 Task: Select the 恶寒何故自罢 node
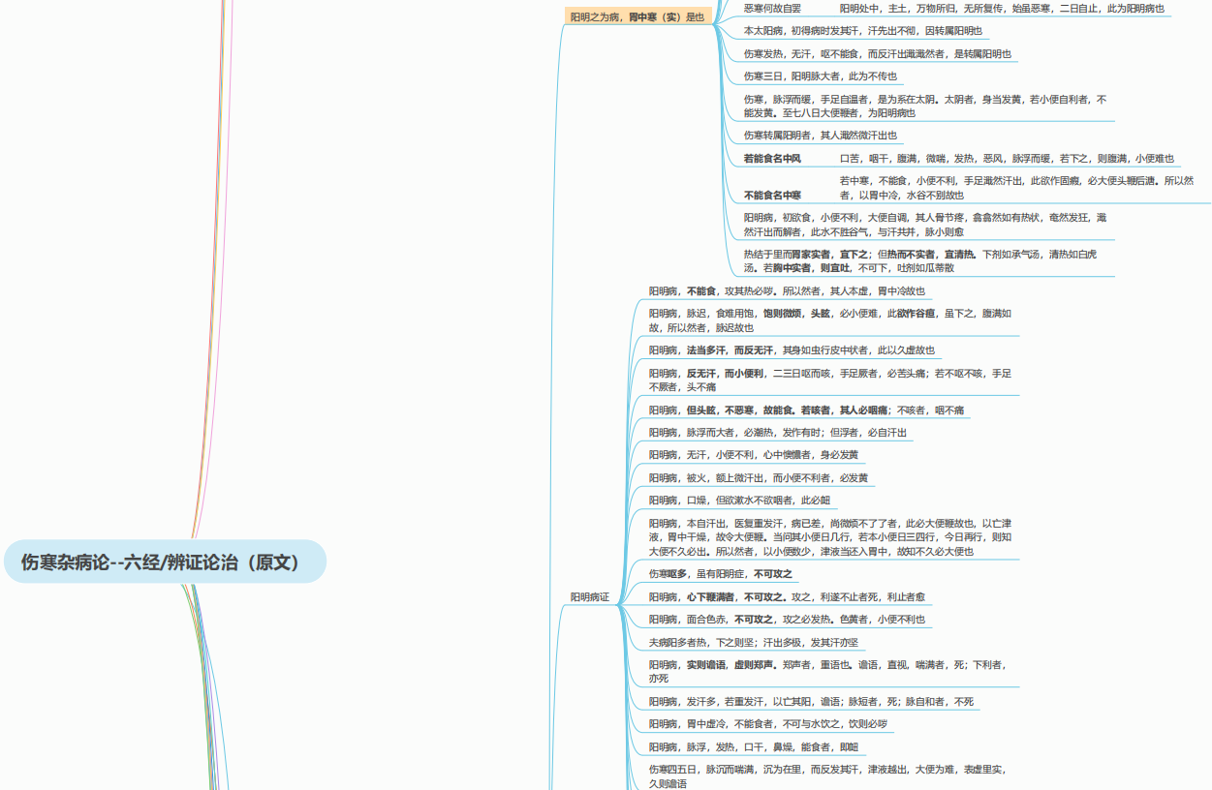click(x=772, y=8)
